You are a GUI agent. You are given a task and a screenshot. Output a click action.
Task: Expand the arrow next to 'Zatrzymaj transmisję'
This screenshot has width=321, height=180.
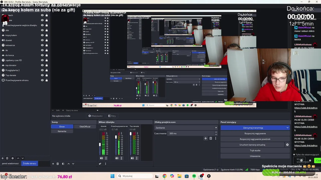coord(287,128)
